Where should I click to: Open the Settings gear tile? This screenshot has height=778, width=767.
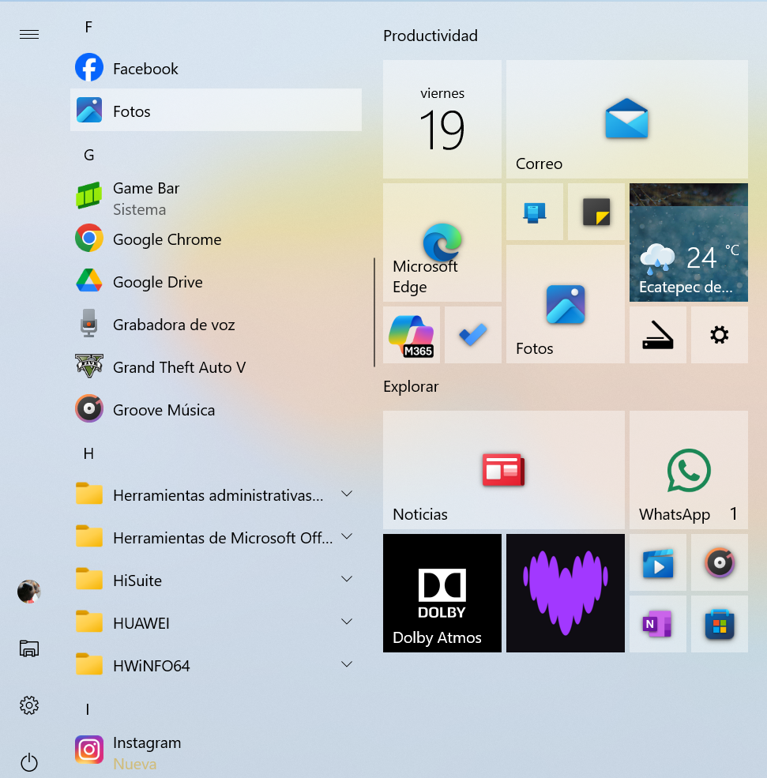(720, 334)
